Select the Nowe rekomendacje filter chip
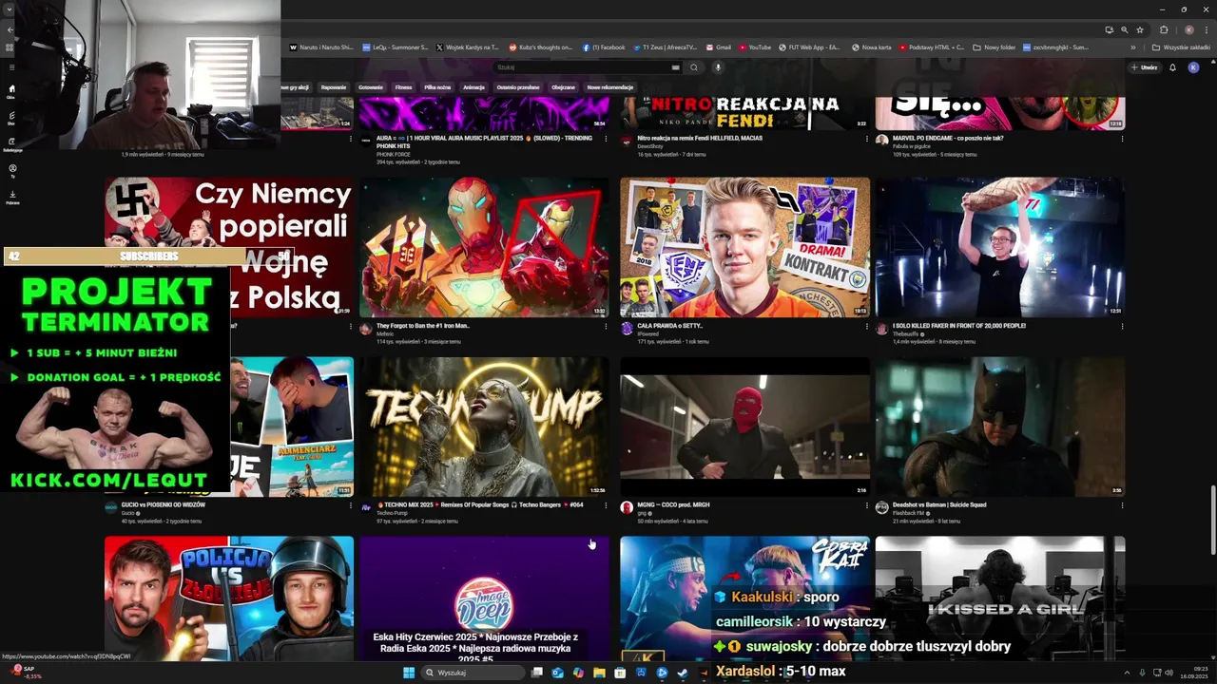The width and height of the screenshot is (1217, 684). (610, 87)
